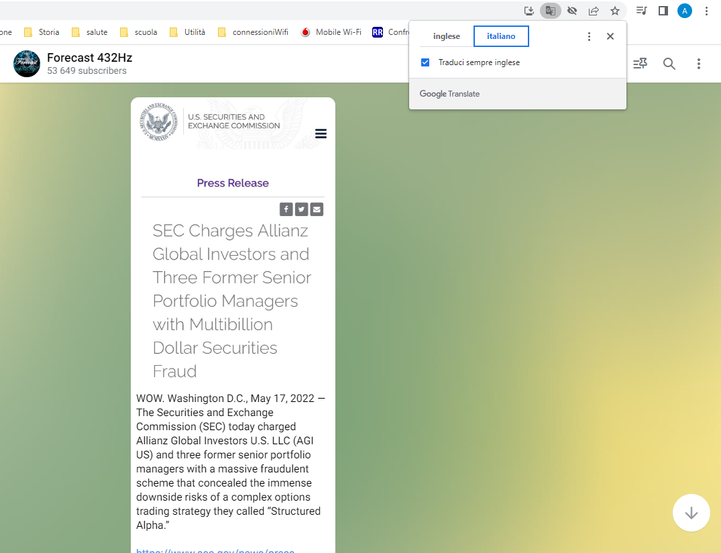Search in the Telegram channel

669,64
